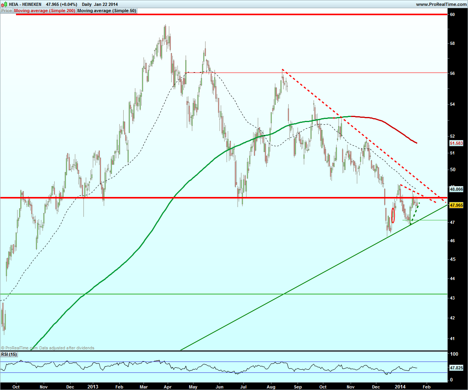The width and height of the screenshot is (468, 390).
Task: Select the Moving average (Simple 200) tab
Action: coord(45,11)
